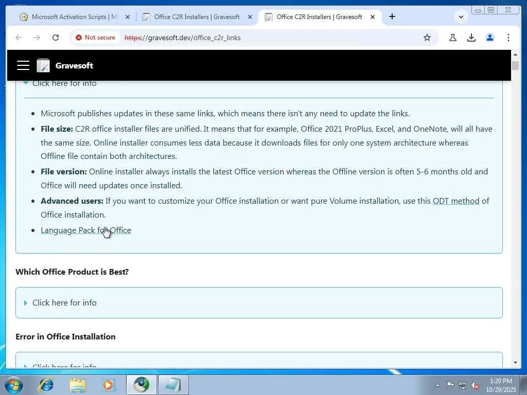Image resolution: width=527 pixels, height=395 pixels.
Task: Open network status tray icon
Action: pyautogui.click(x=463, y=385)
